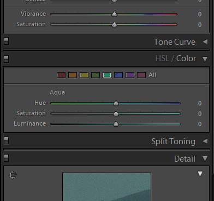Click the Aqua heading text

[x=57, y=92]
